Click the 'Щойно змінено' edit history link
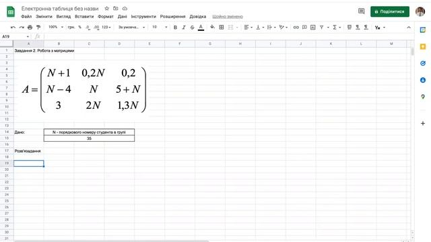This screenshot has width=431, height=242. coord(228,16)
